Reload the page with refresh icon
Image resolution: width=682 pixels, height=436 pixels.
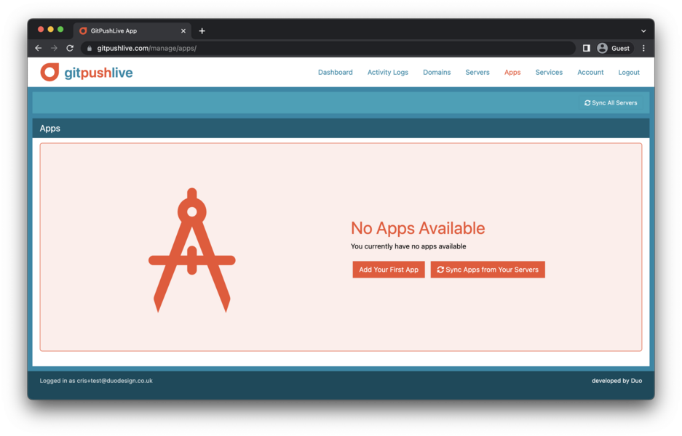pos(70,48)
